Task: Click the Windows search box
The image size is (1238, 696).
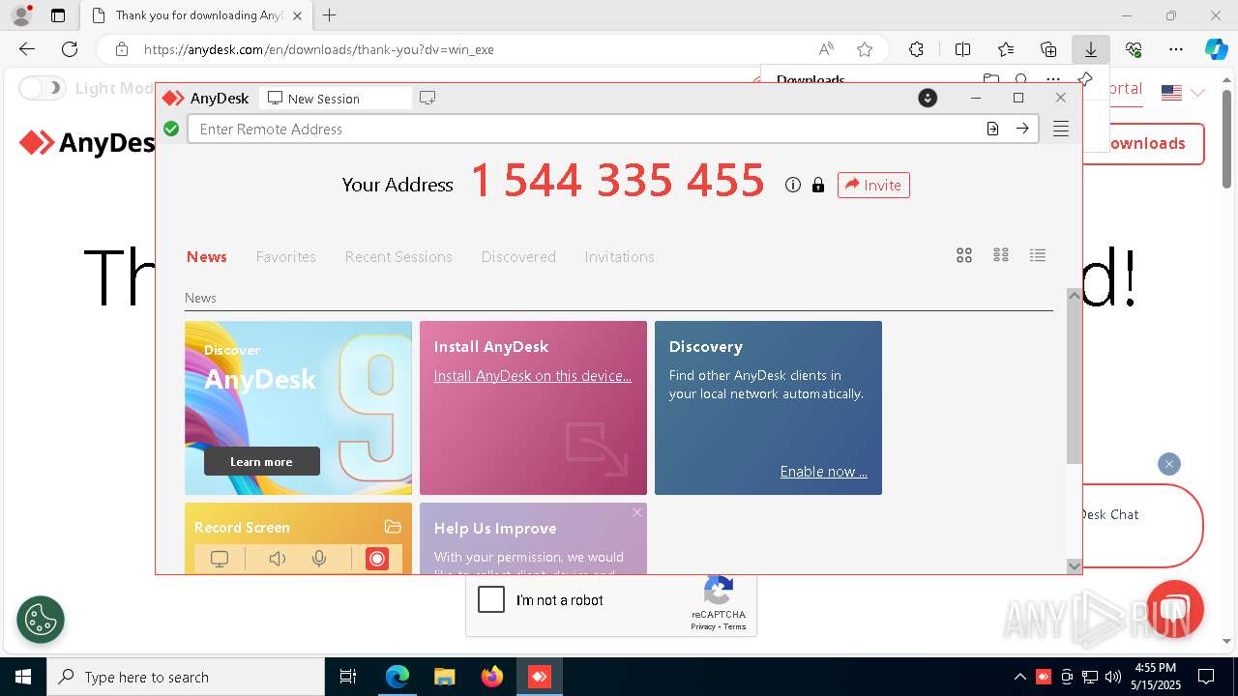Action: click(186, 677)
